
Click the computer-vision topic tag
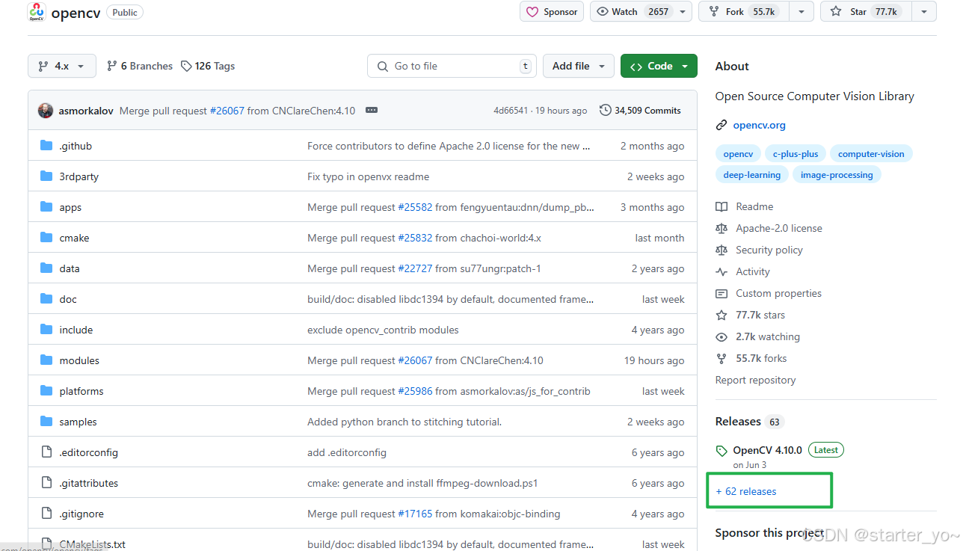(871, 154)
